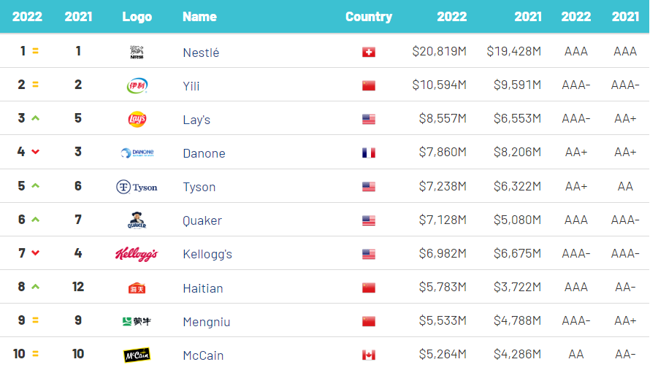Select the Mengniu logo
Image resolution: width=650 pixels, height=370 pixels.
point(137,322)
